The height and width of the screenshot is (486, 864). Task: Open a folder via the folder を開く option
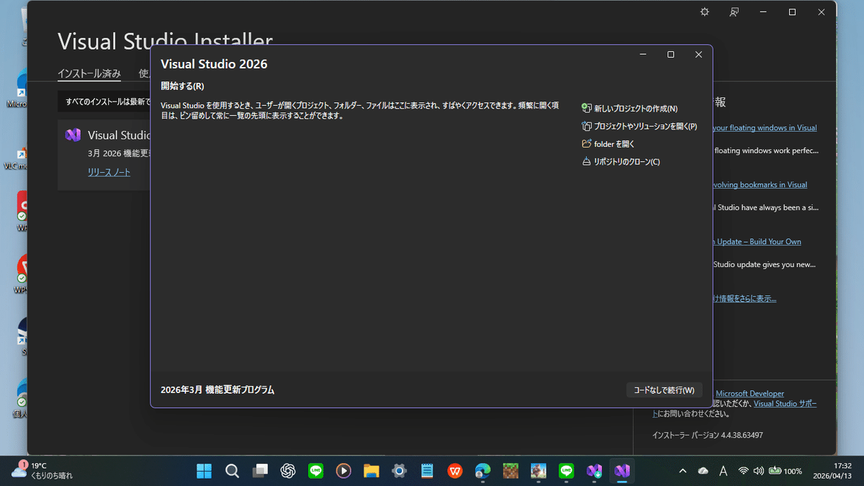point(613,143)
